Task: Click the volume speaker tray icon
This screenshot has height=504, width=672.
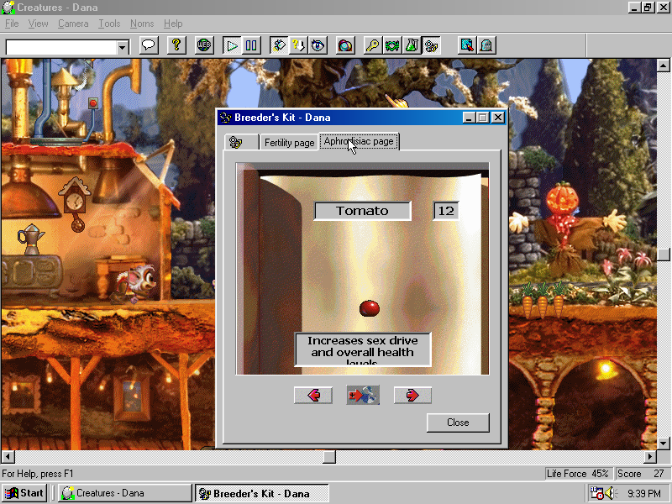Action: coord(610,493)
